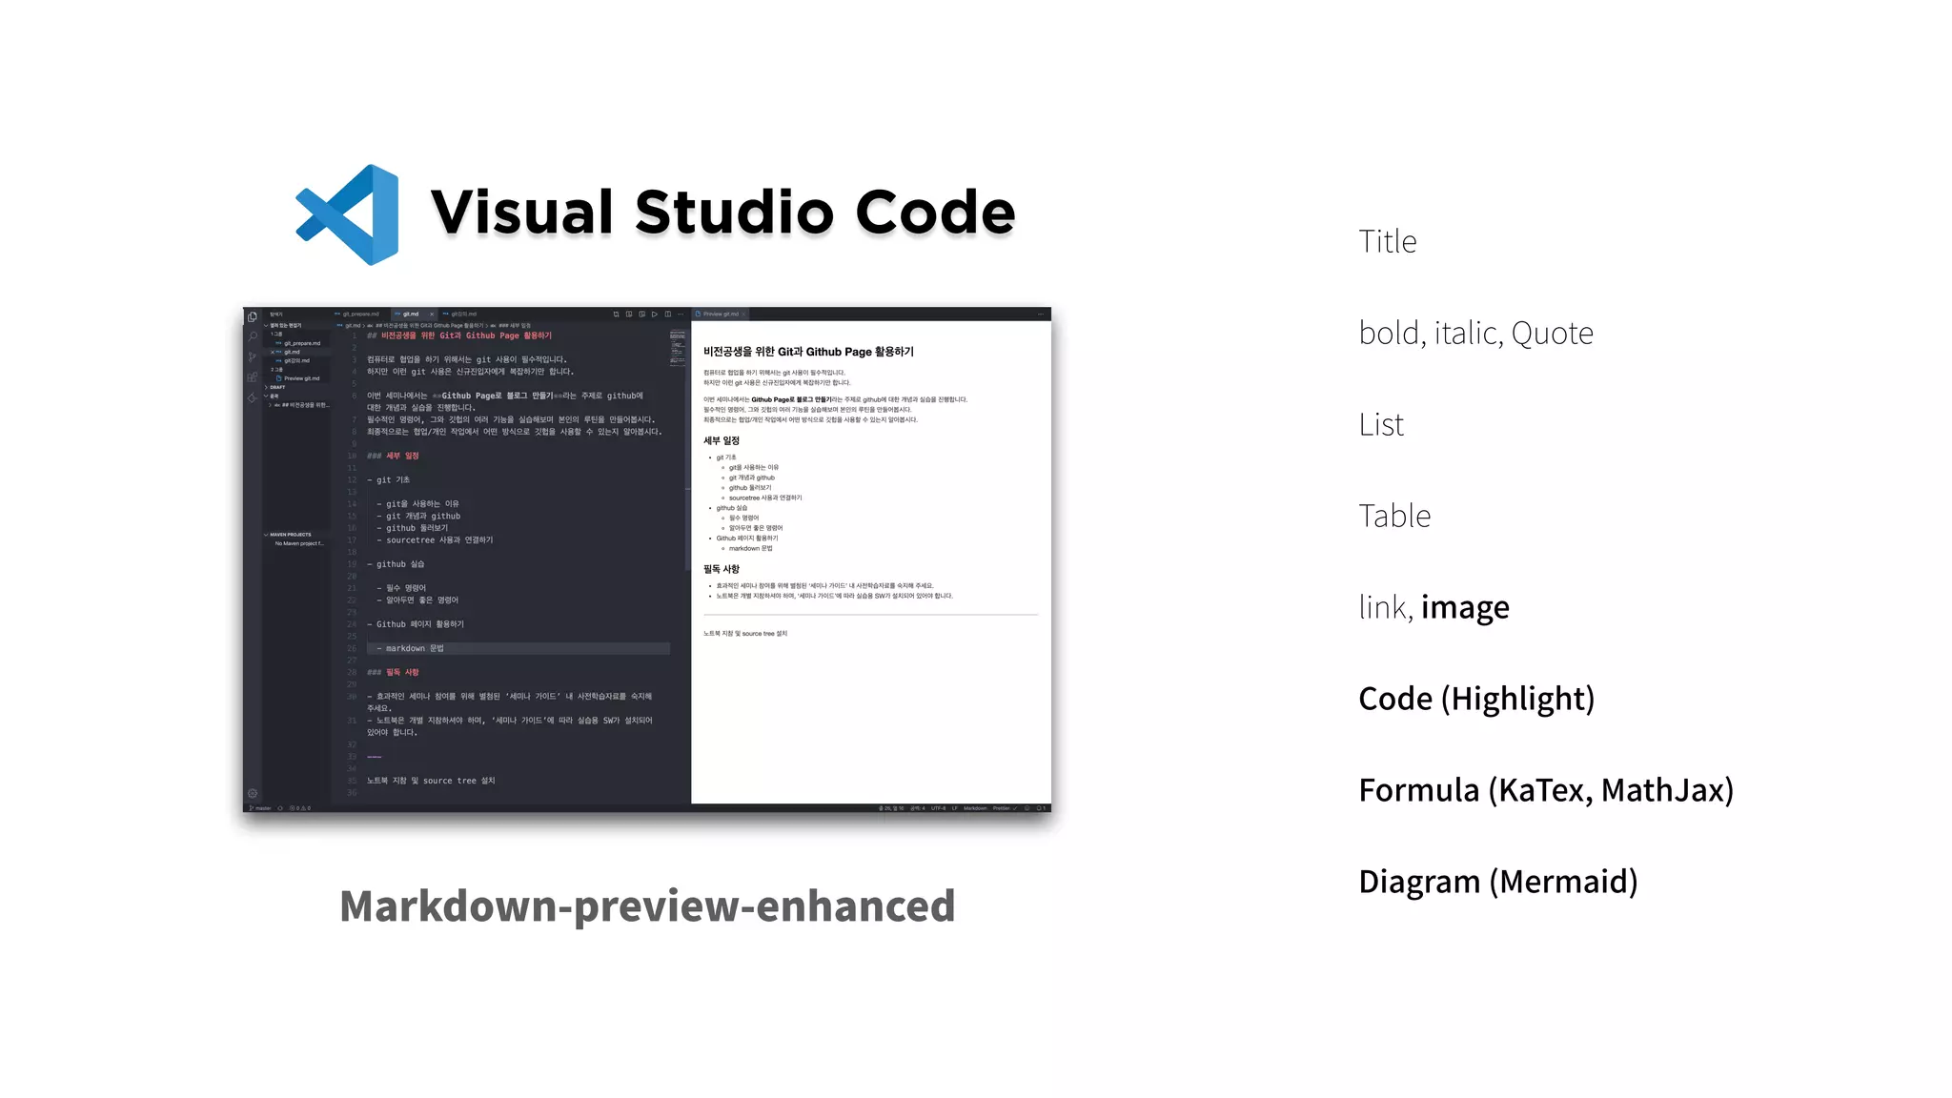The width and height of the screenshot is (1952, 1098).
Task: Open the Explorer icon in the activity bar
Action: tap(253, 316)
